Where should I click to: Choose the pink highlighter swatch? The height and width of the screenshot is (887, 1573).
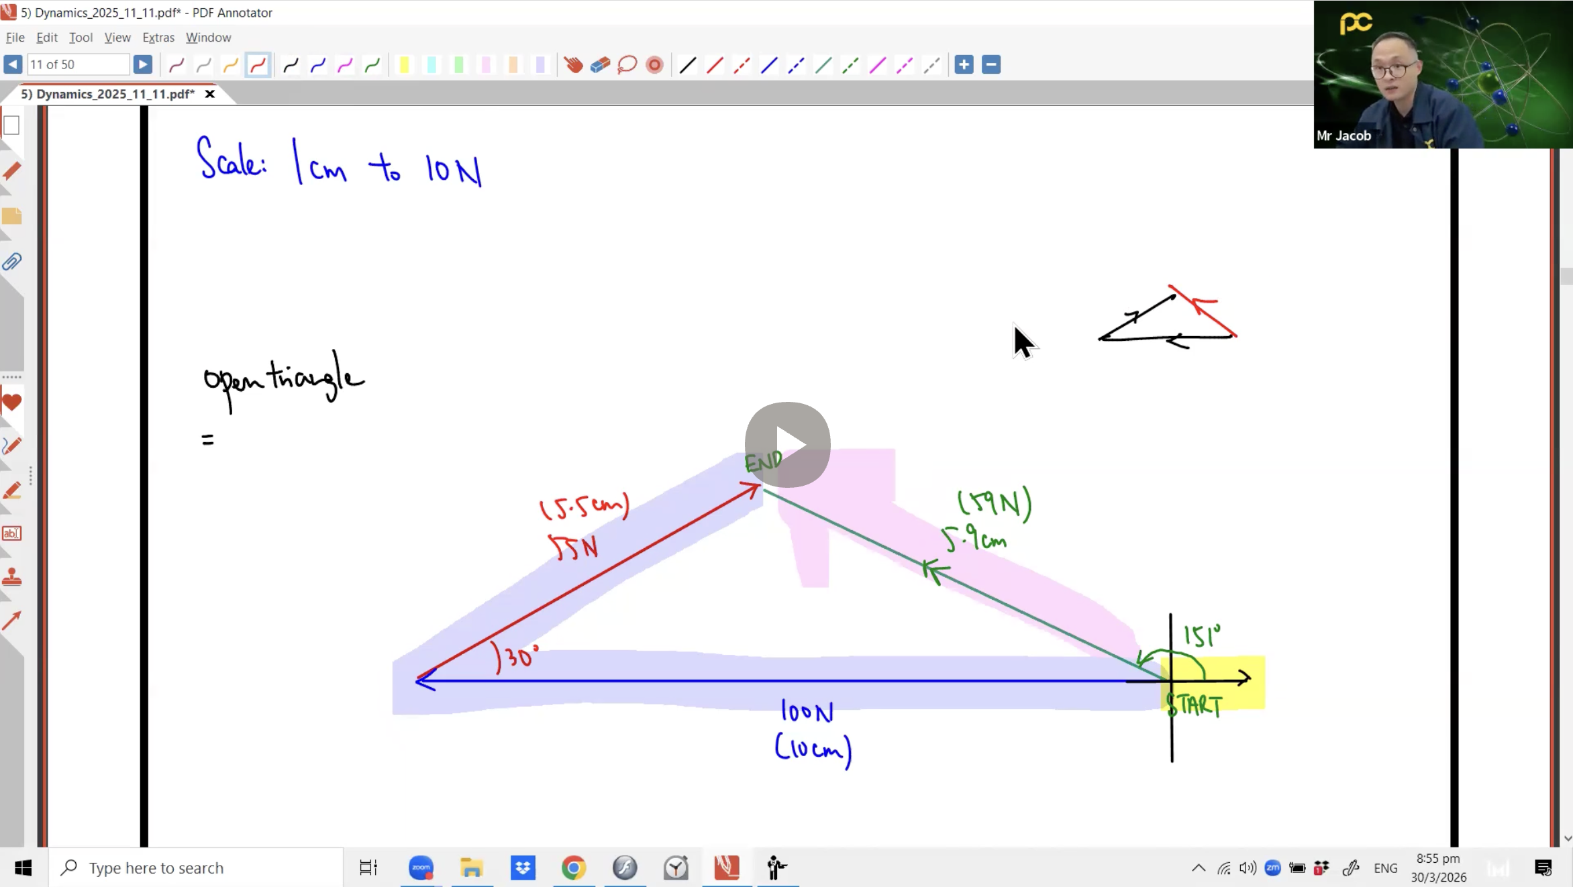486,64
